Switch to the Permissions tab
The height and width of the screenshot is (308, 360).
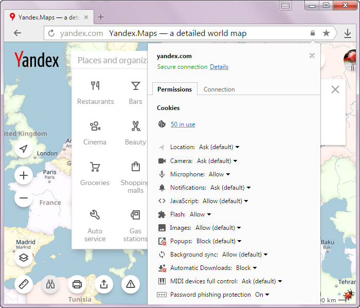[174, 89]
